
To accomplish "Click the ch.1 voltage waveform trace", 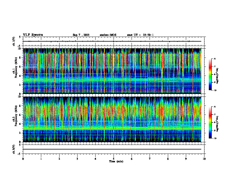I will click(112, 41).
